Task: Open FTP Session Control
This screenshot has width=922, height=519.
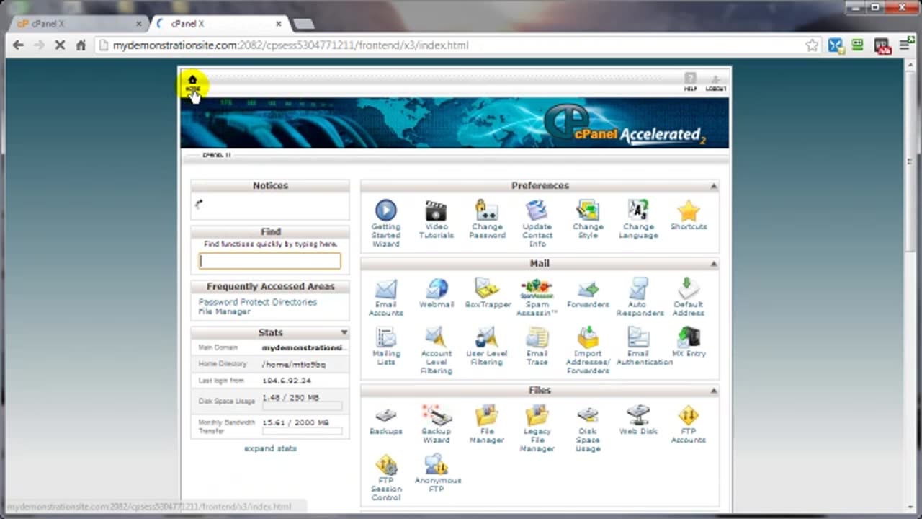Action: point(386,477)
